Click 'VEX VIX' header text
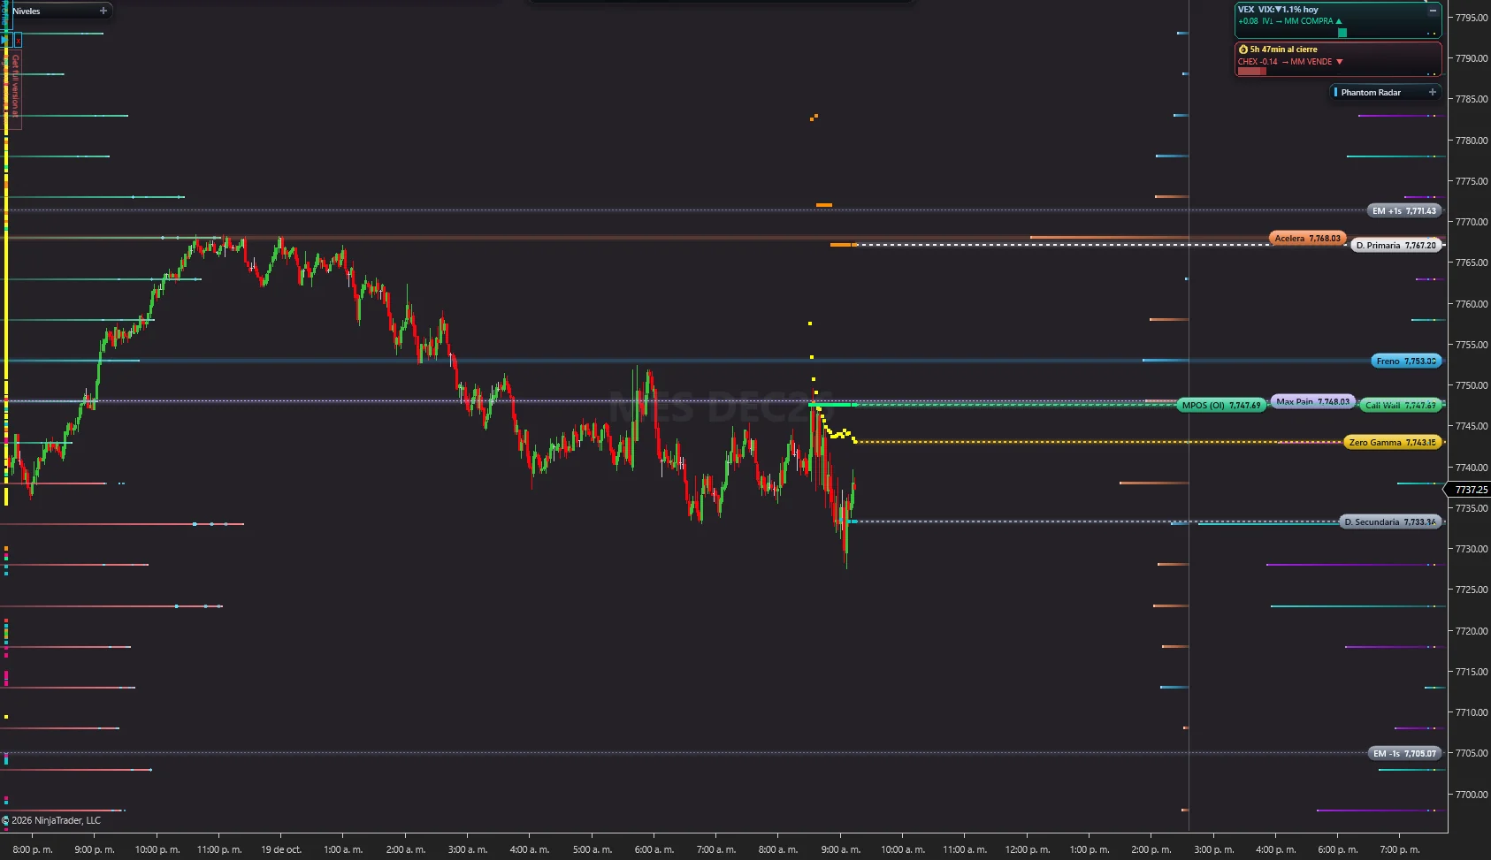Screen dimensions: 1491x860 (x=1278, y=10)
